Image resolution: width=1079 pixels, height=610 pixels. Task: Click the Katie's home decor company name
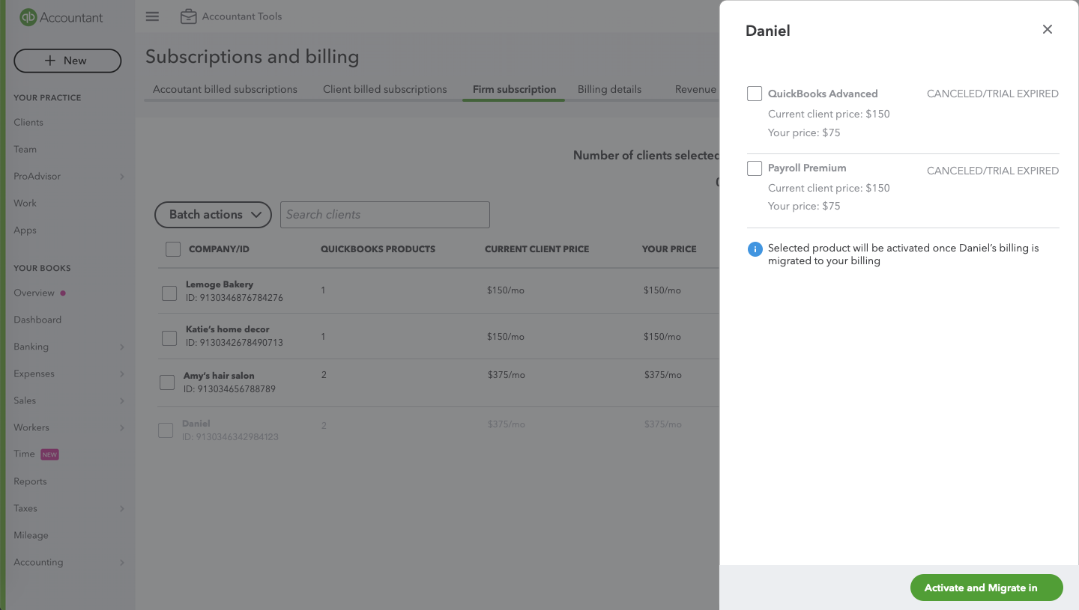pos(228,329)
